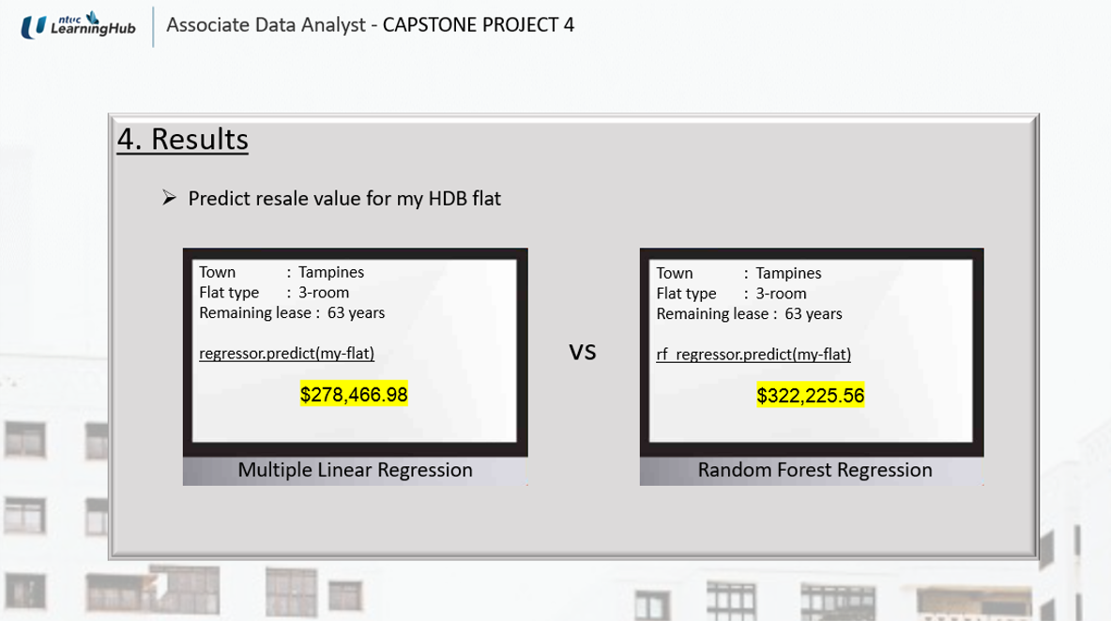Click the arrow bullet before Predict resale value
The width and height of the screenshot is (1111, 621).
[169, 198]
